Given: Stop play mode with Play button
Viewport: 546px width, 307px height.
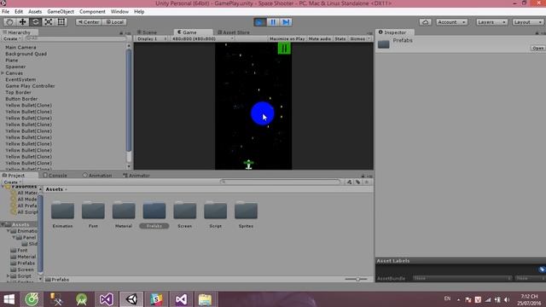Looking at the screenshot, I should click(259, 22).
